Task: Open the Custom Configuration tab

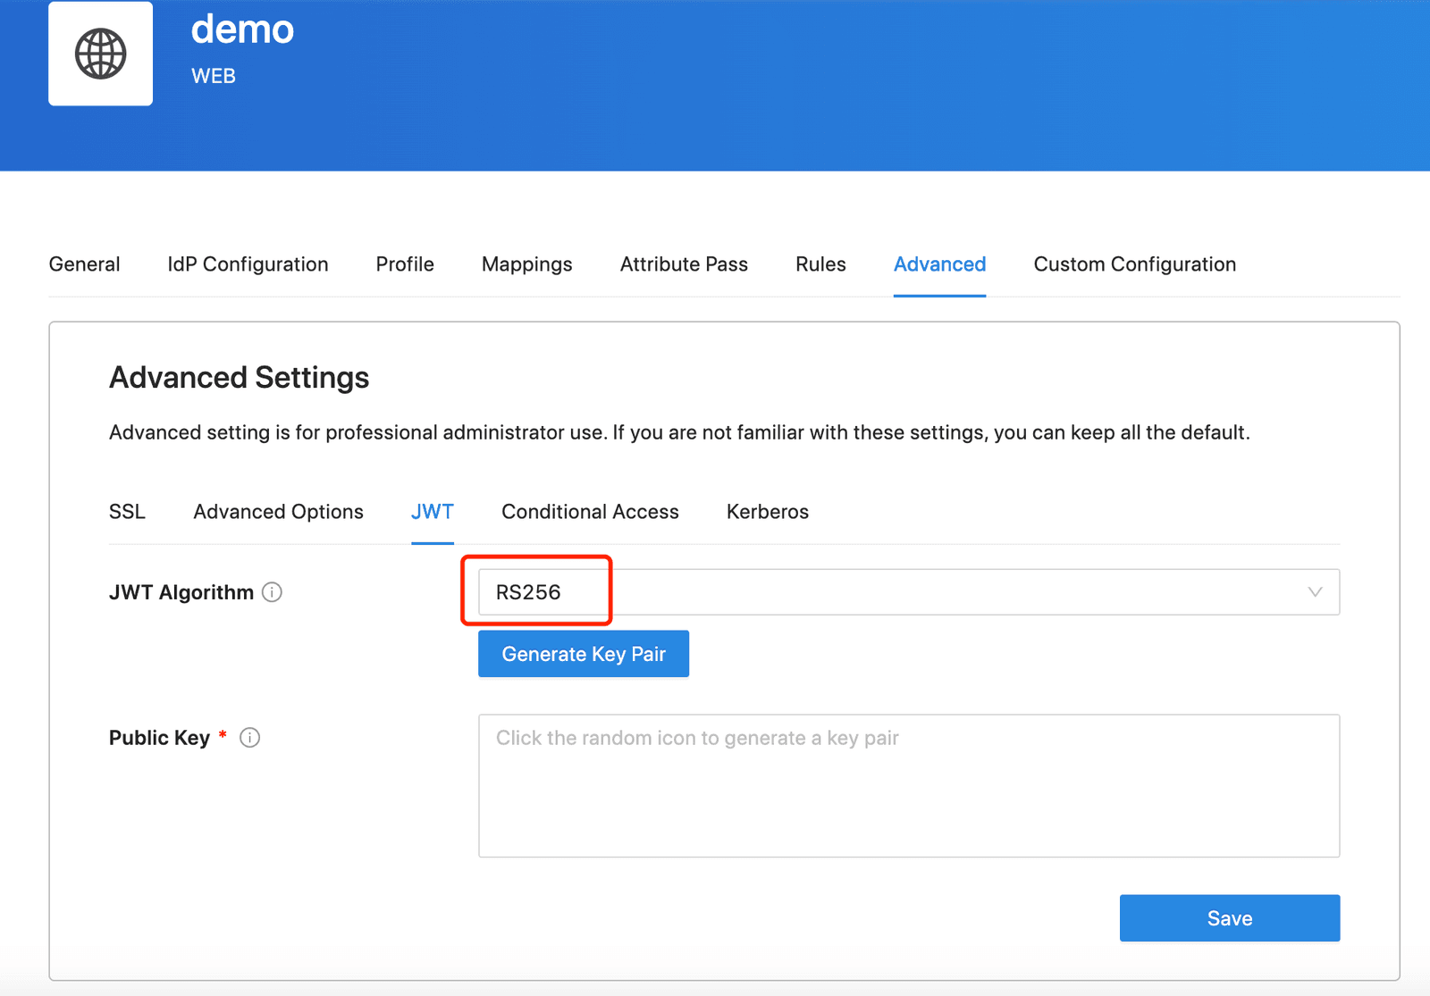Action: coord(1135,264)
